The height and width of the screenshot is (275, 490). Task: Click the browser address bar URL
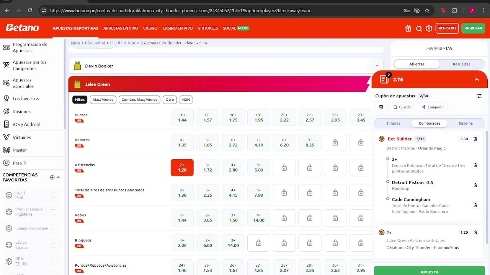180,11
